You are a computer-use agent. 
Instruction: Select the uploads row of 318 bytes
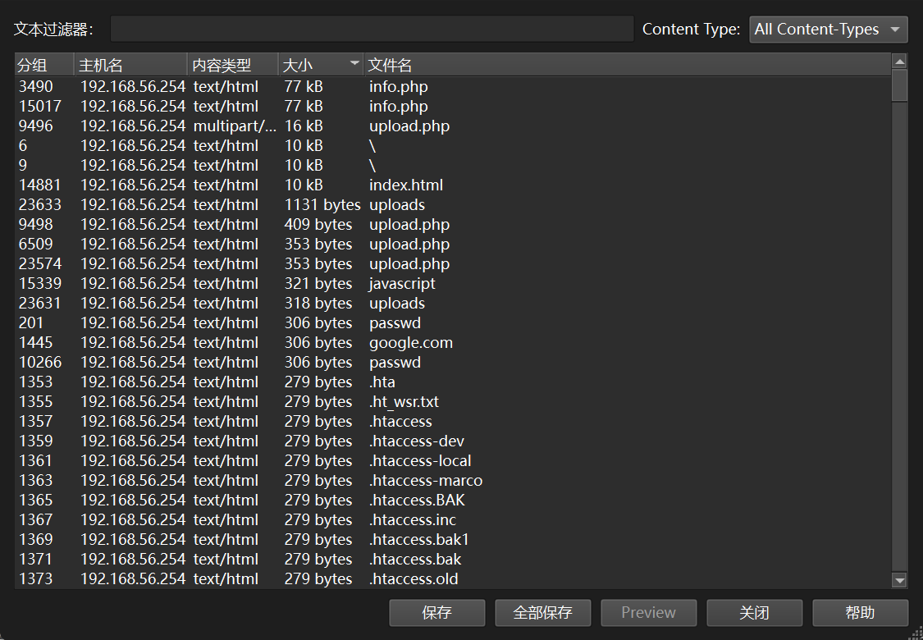pyautogui.click(x=453, y=304)
